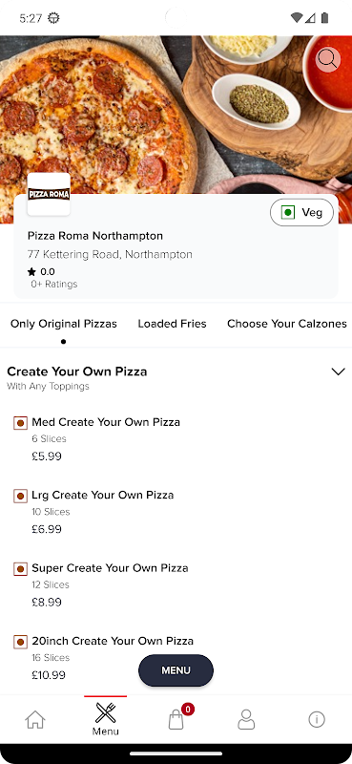Tap the 77 Kettering Road address
The height and width of the screenshot is (764, 352).
[110, 254]
